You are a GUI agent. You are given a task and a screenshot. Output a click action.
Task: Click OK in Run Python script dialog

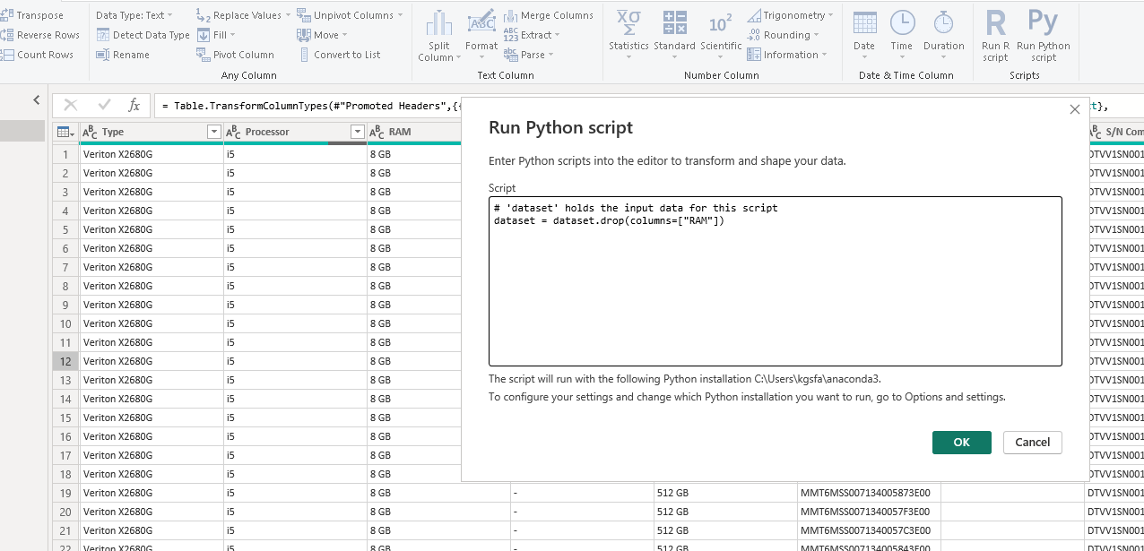tap(962, 442)
